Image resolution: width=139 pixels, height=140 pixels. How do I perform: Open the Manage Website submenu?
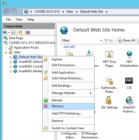[x=68, y=93]
